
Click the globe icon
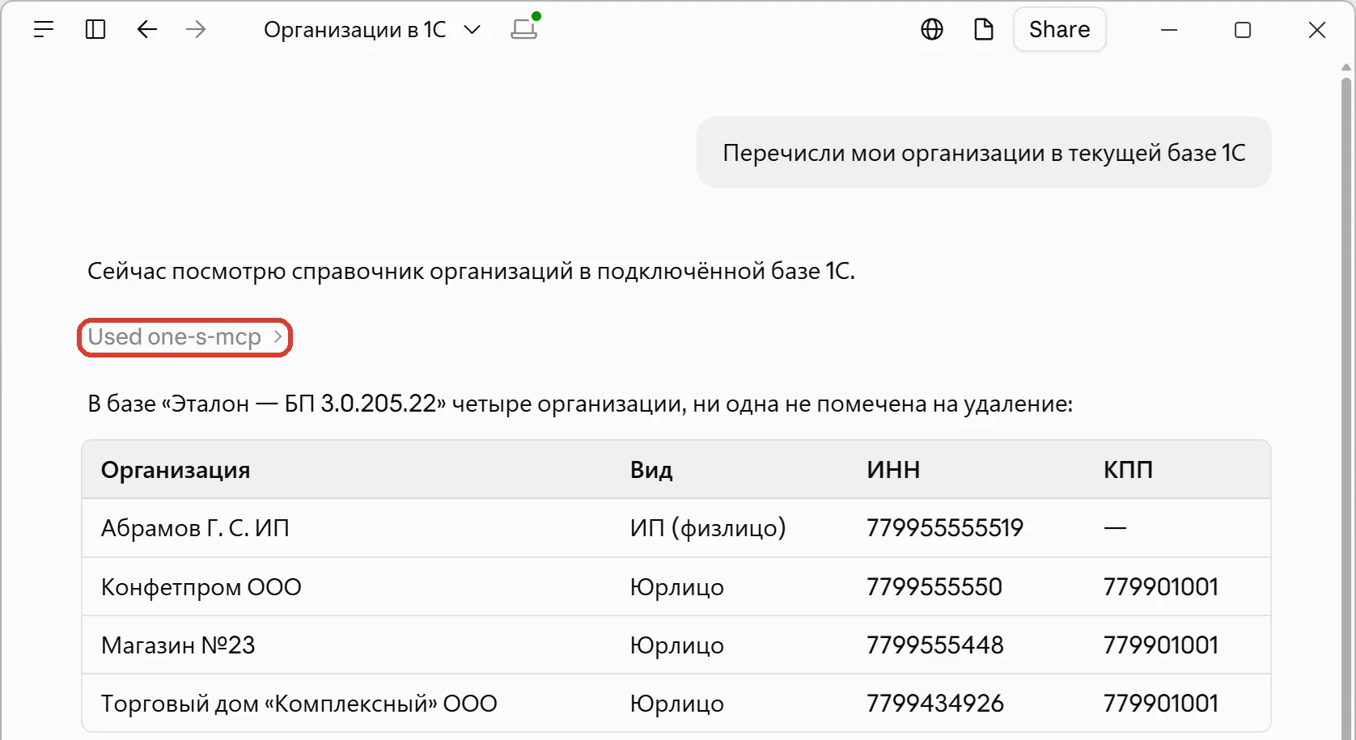(x=932, y=30)
